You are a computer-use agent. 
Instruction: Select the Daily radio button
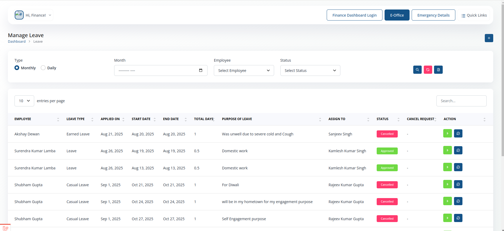[43, 68]
